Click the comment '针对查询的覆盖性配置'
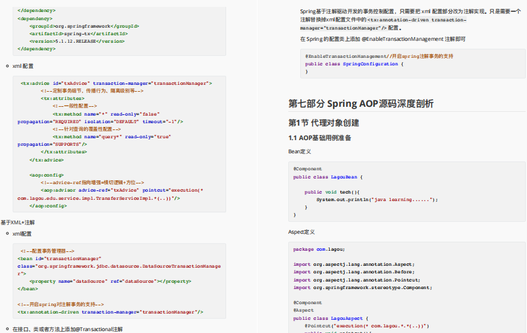Screen dimensions: 527x333 pyautogui.click(x=87, y=129)
